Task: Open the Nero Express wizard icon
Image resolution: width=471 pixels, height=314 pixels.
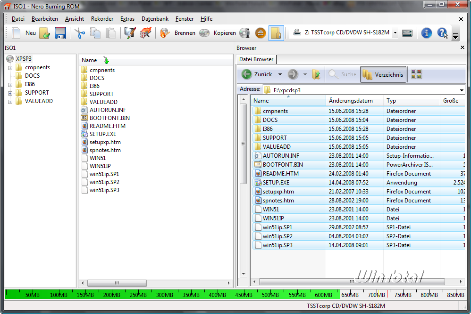Action: click(130, 33)
